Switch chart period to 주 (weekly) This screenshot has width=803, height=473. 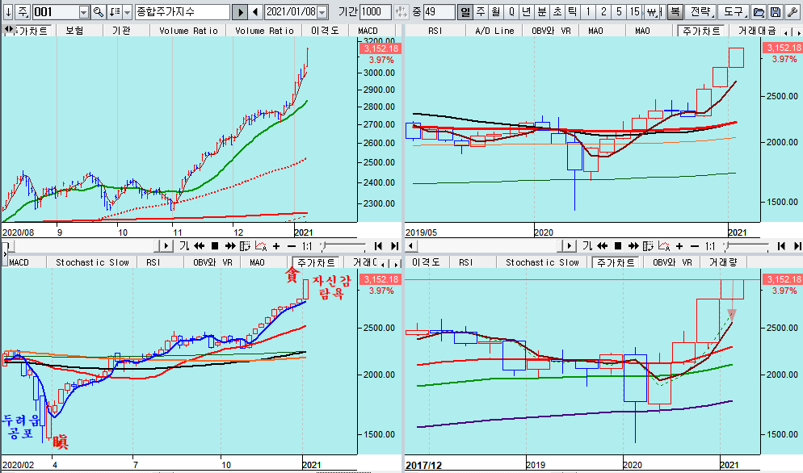(481, 12)
